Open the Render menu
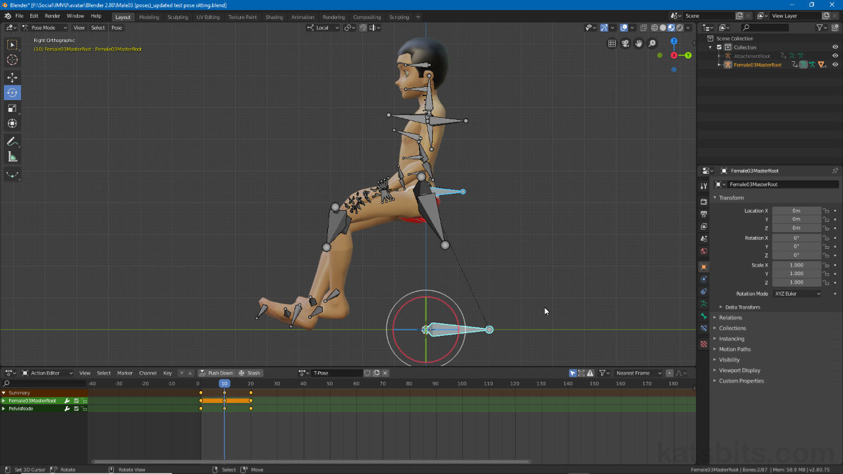 (53, 16)
